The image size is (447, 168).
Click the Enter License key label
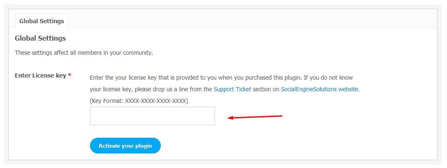pos(40,75)
